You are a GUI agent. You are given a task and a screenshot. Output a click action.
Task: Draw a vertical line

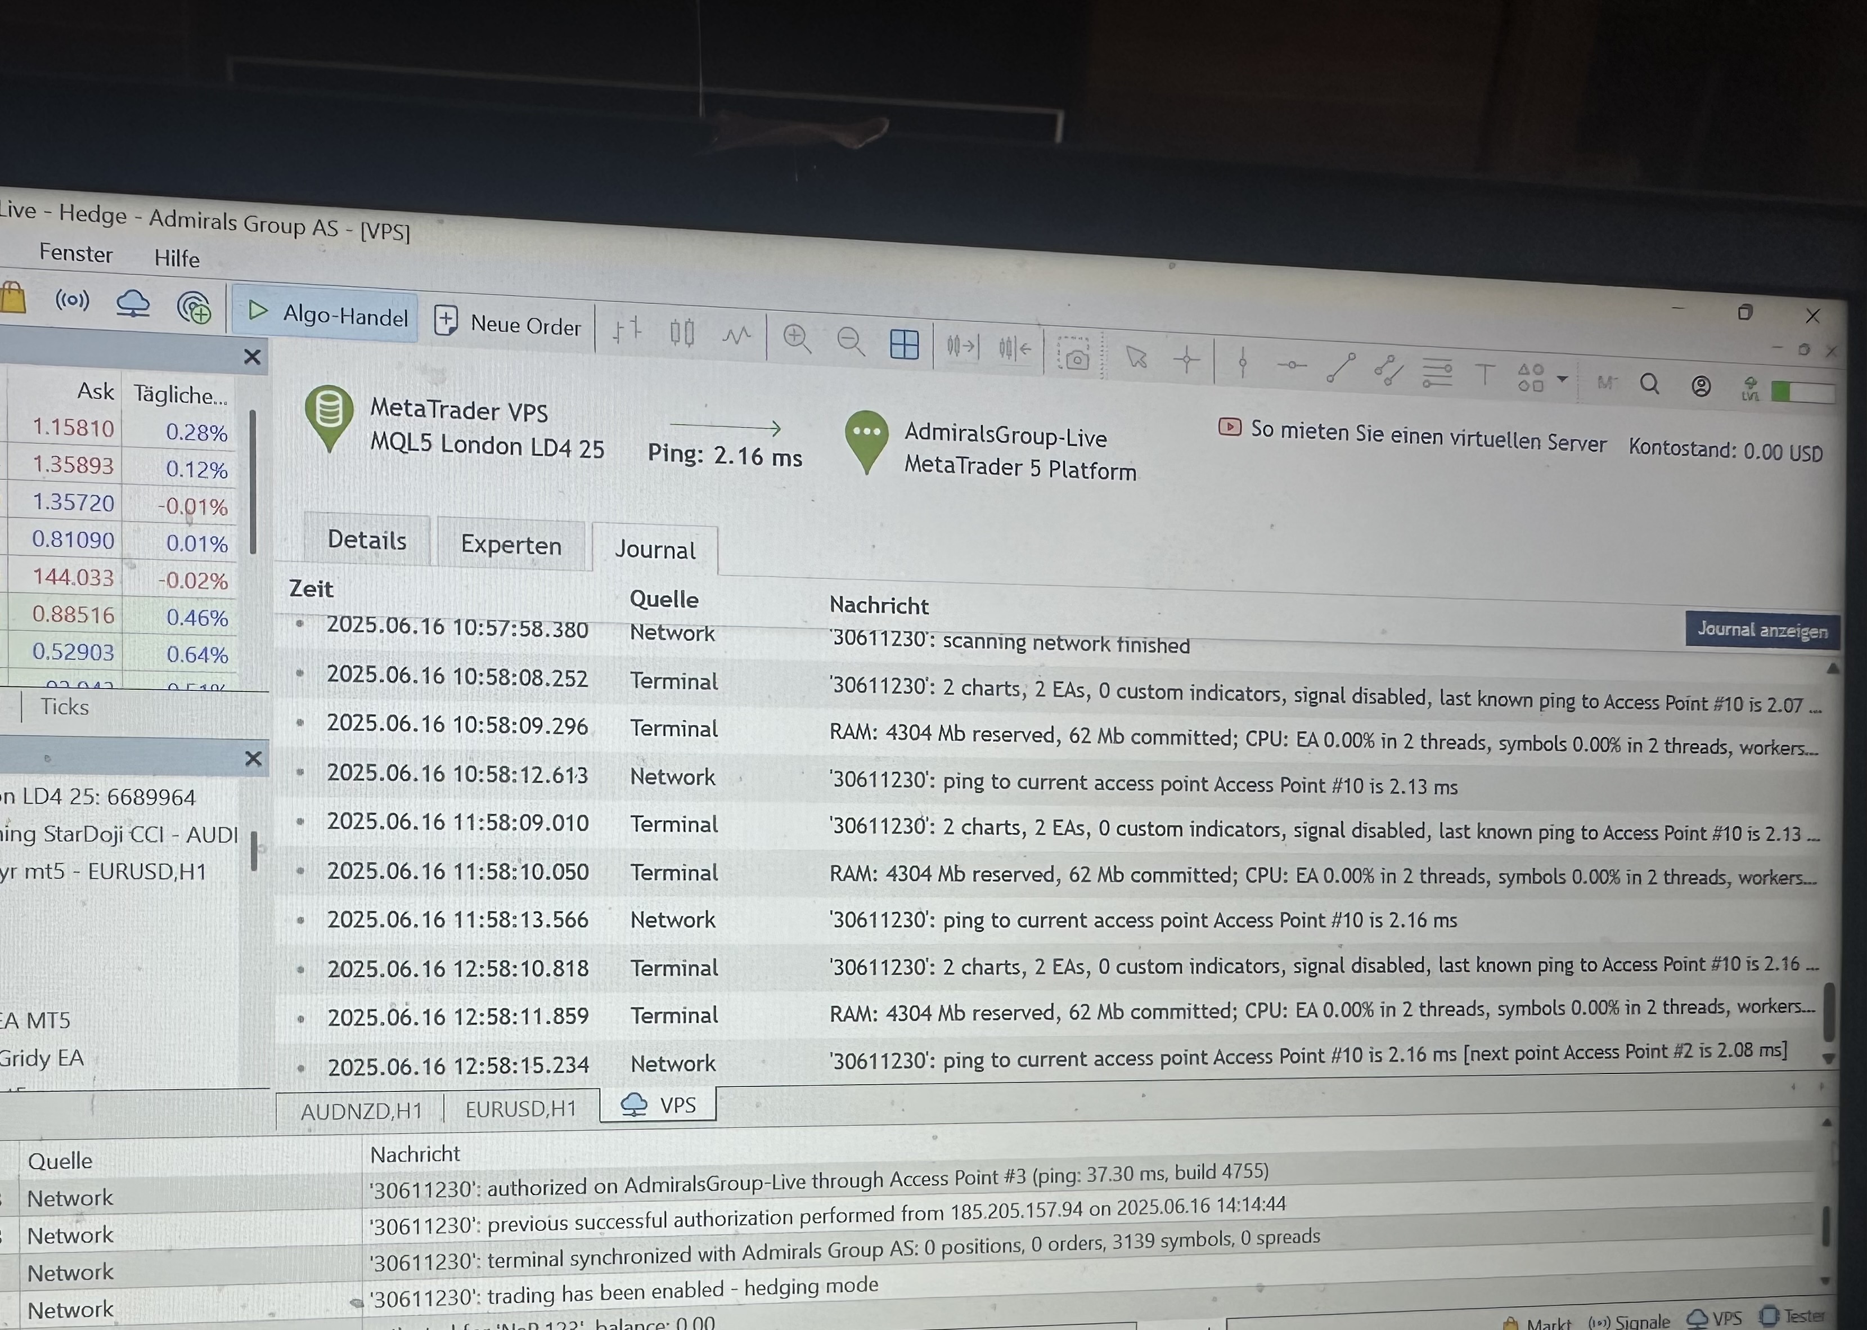1243,362
